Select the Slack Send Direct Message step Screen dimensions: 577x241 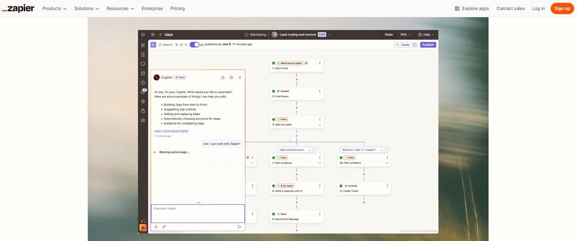[297, 217]
